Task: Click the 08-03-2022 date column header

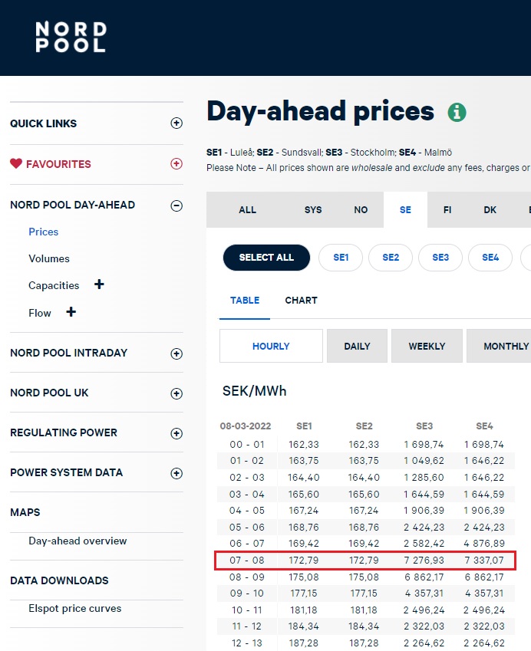Action: coord(245,426)
